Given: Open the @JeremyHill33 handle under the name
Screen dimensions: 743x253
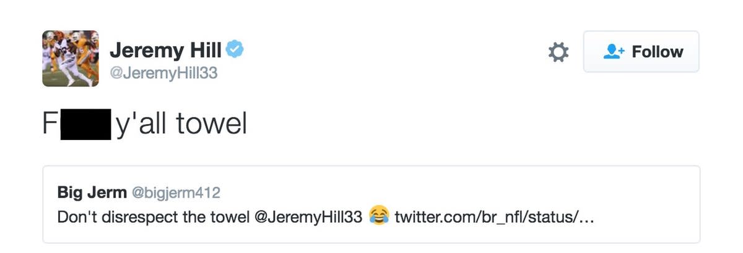Looking at the screenshot, I should click(x=163, y=73).
